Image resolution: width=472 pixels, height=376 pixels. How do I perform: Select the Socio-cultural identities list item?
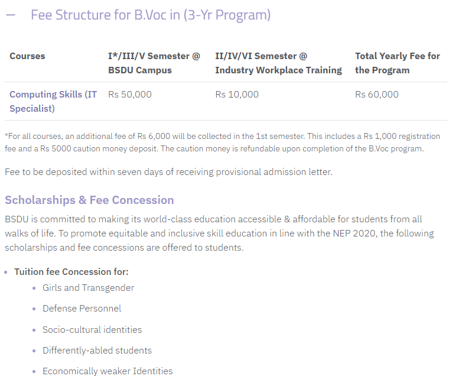coord(92,330)
